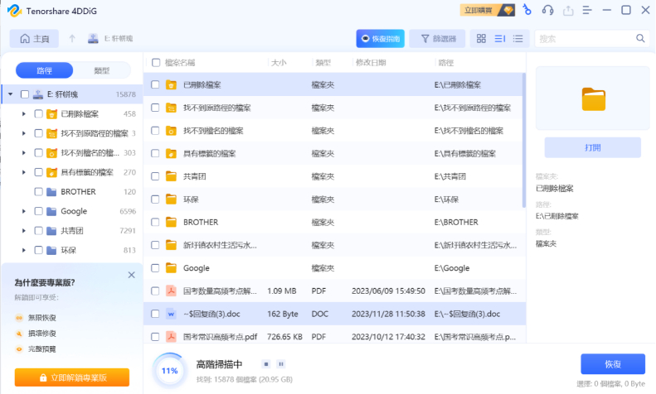
Task: Tick the checkbox for Google folder row
Action: point(154,268)
